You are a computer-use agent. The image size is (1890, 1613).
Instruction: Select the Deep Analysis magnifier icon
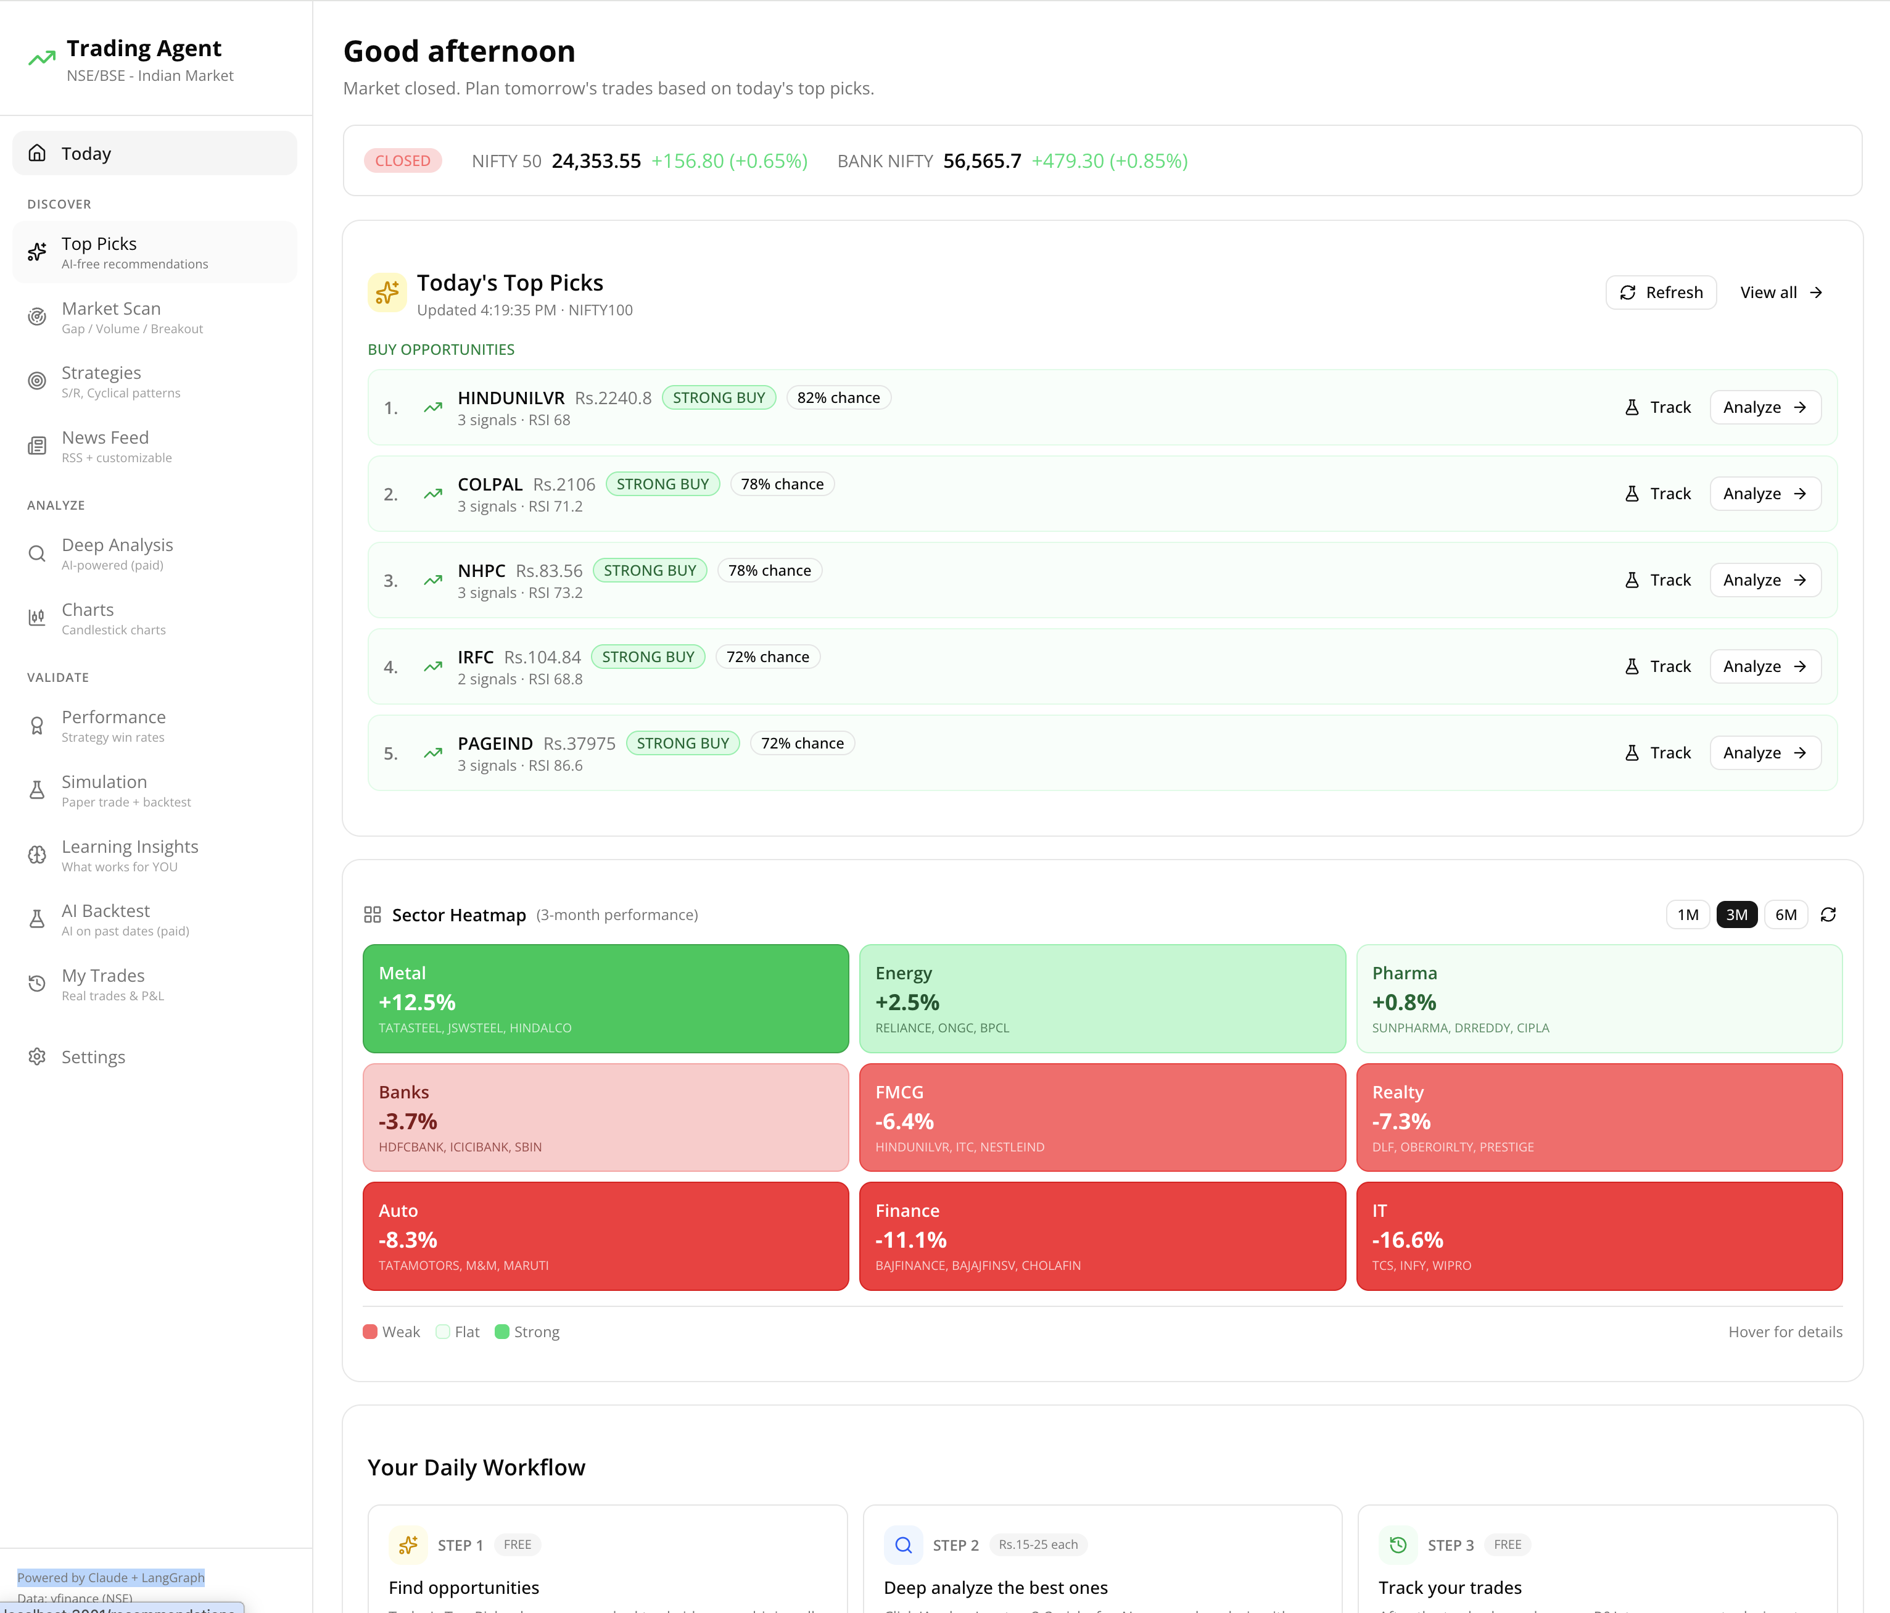pos(36,553)
